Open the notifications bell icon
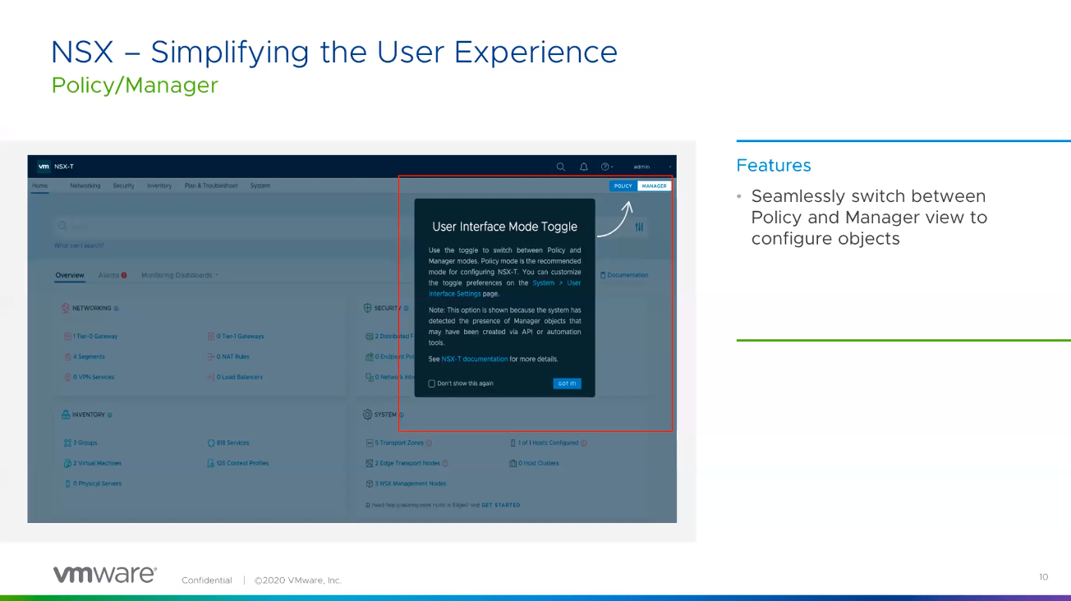The width and height of the screenshot is (1071, 601). tap(584, 167)
